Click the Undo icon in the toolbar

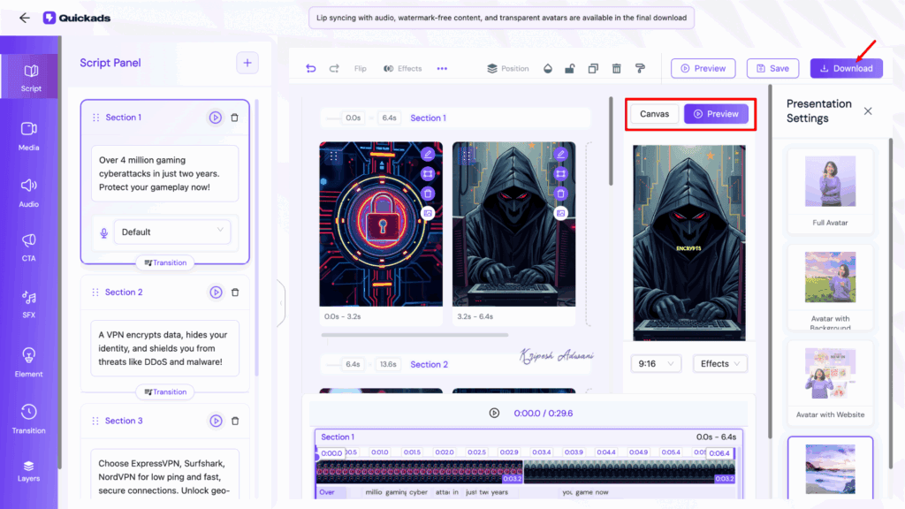coord(311,68)
